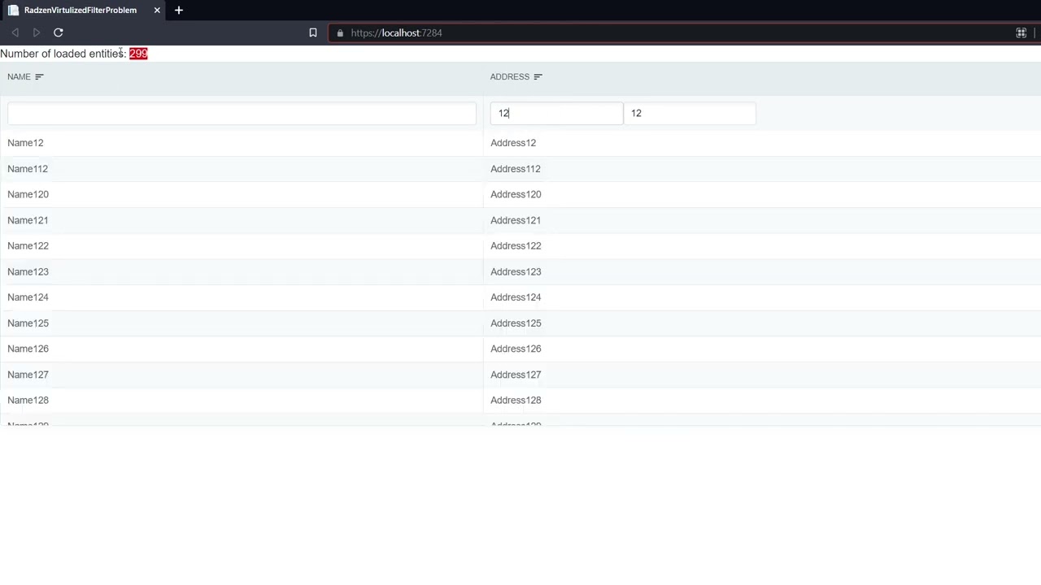Click the Address12 cell
The image size is (1041, 585).
(x=762, y=143)
